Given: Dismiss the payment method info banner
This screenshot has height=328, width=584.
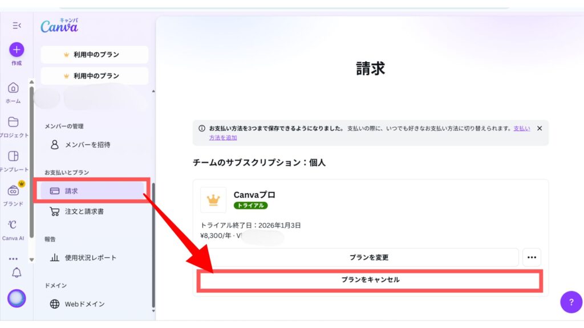Looking at the screenshot, I should [x=540, y=129].
